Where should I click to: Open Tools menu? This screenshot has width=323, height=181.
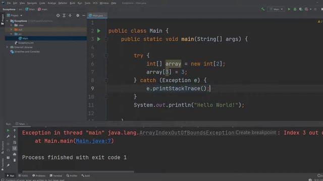click(x=87, y=3)
